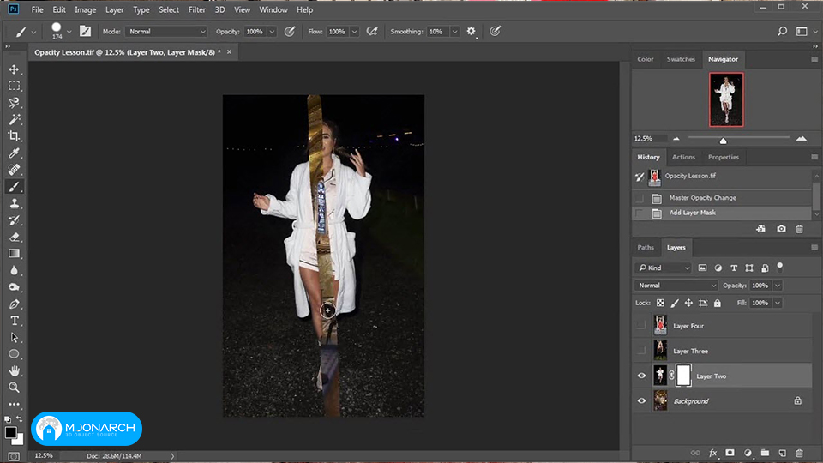Switch to the Actions tab
Viewport: 823px width, 463px height.
click(x=683, y=157)
